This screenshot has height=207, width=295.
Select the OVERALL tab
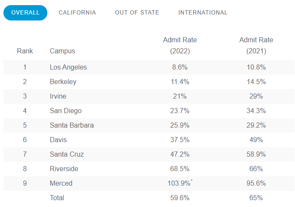click(x=26, y=12)
